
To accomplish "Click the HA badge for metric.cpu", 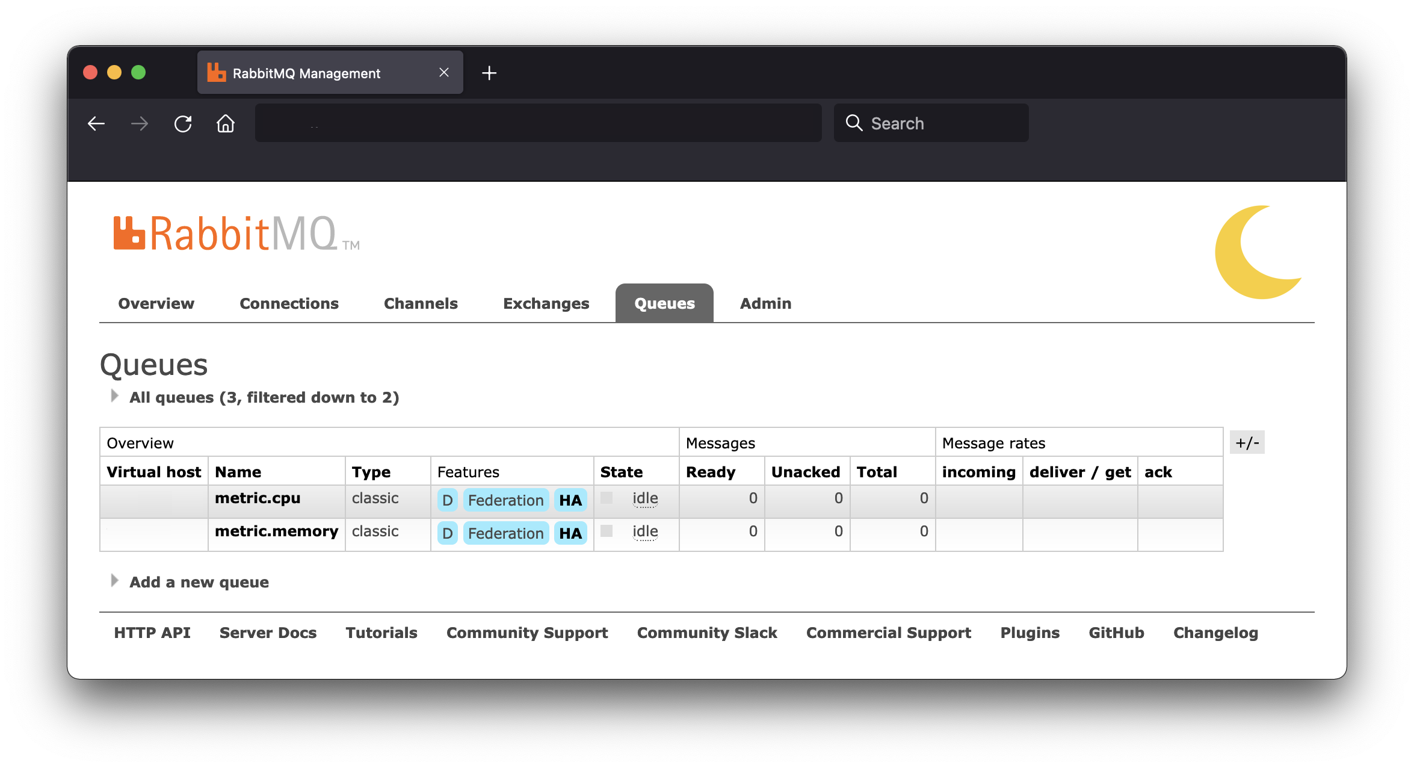I will 570,500.
